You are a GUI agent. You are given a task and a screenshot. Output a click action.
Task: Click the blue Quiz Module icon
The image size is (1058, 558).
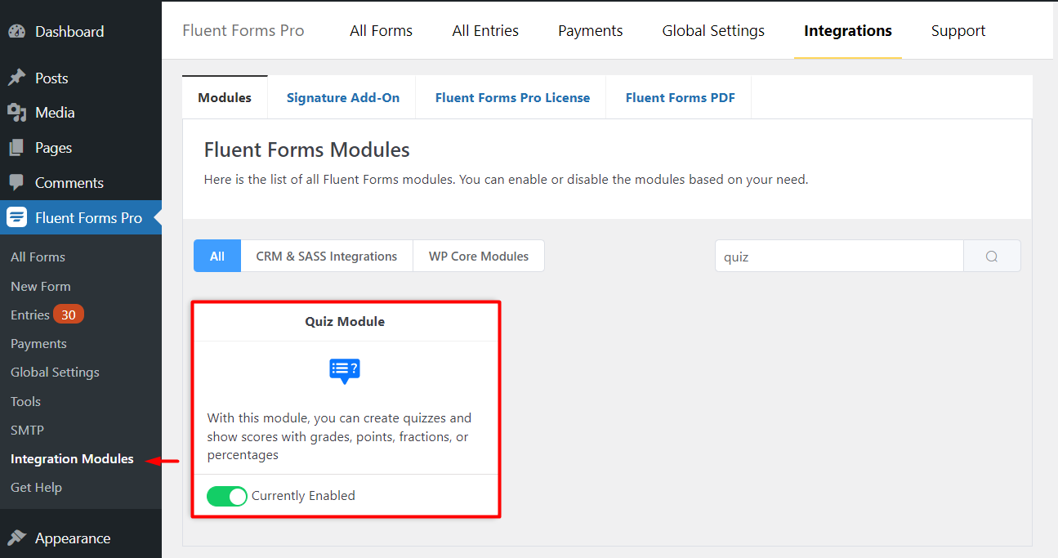click(344, 371)
